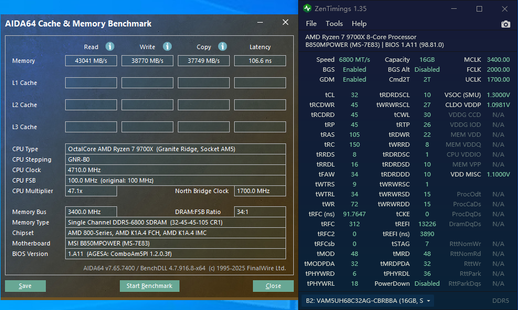
Task: Select Memory Read value 43041 MB/s
Action: coord(91,61)
